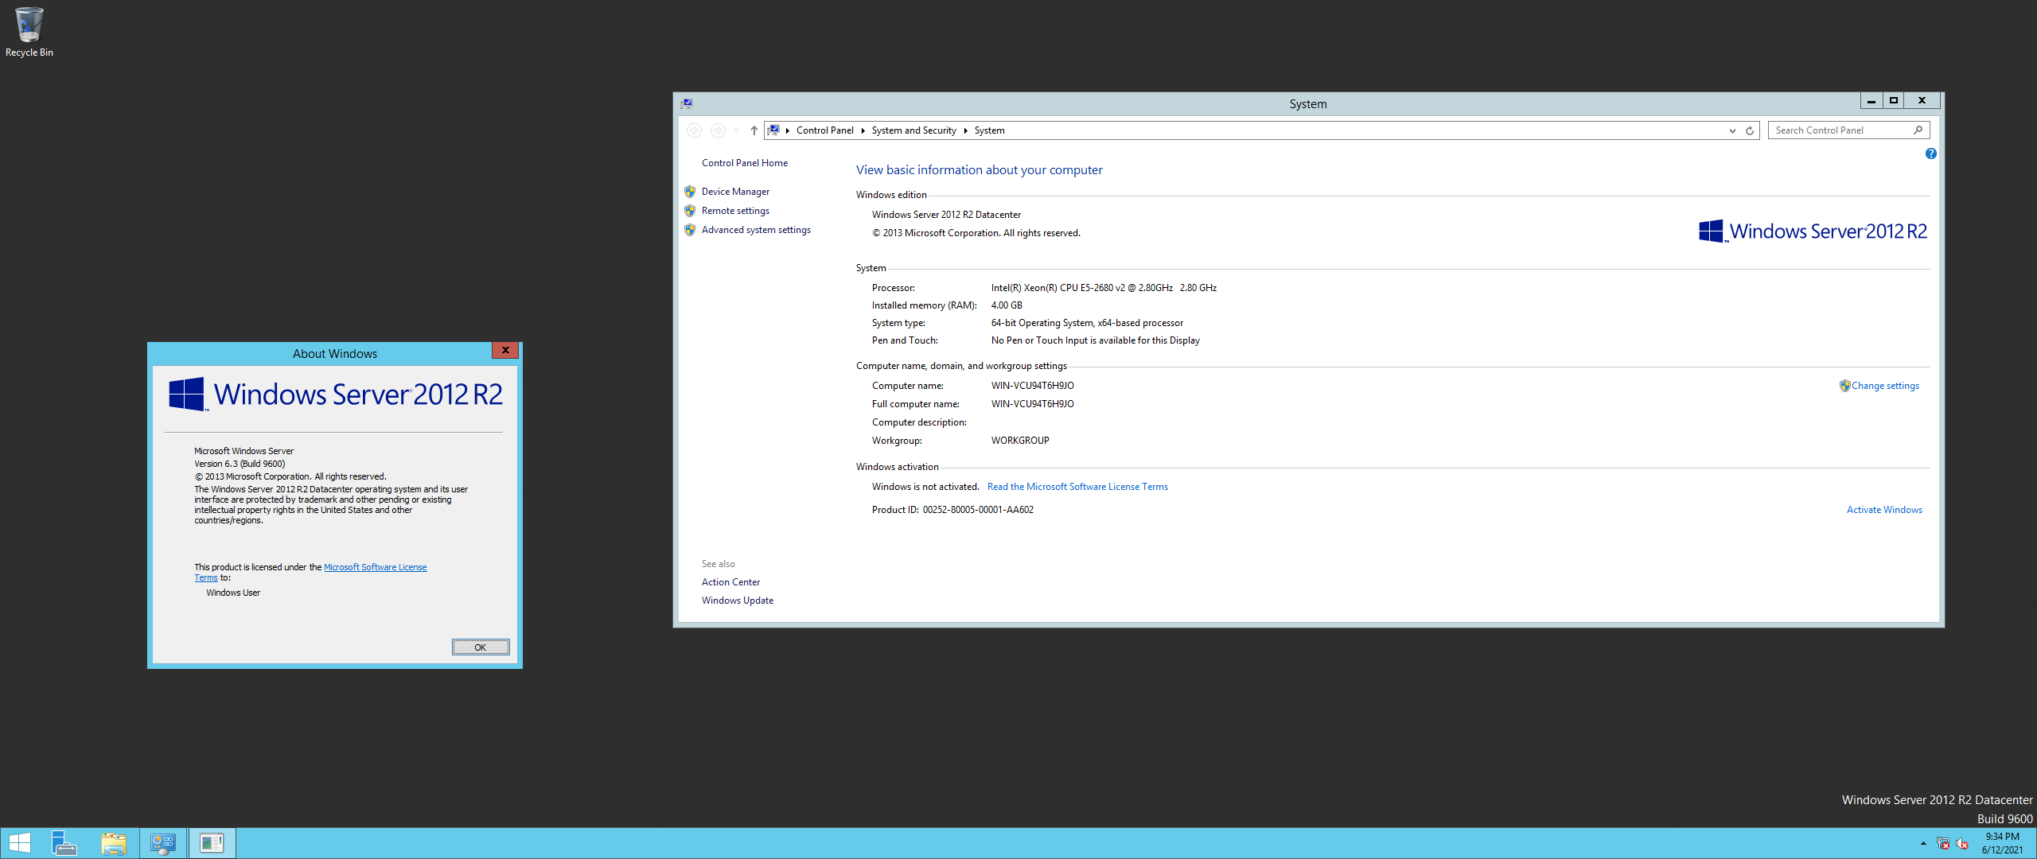Screen dimensions: 2037x859
Task: Click the search magnifier icon
Action: coord(1918,130)
